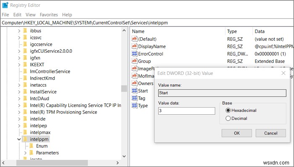The image size is (294, 167).
Task: Select the Tag DWORD value icon
Action: pyautogui.click(x=134, y=98)
